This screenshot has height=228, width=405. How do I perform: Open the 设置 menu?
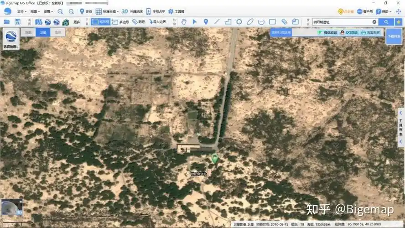[48, 11]
